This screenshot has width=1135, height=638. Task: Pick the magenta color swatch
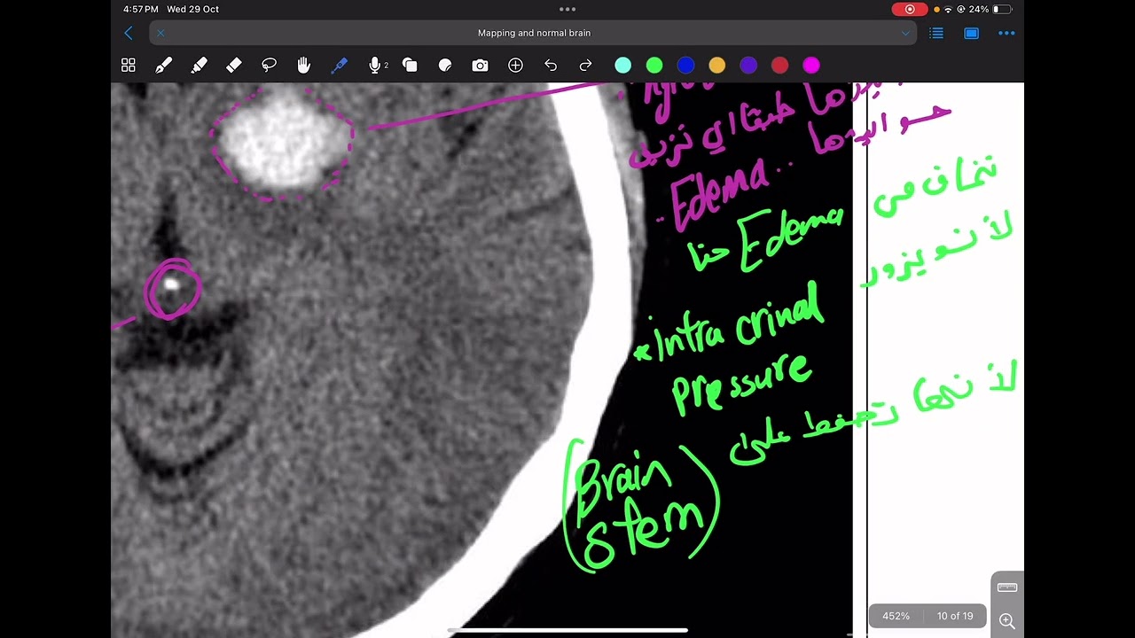(810, 65)
